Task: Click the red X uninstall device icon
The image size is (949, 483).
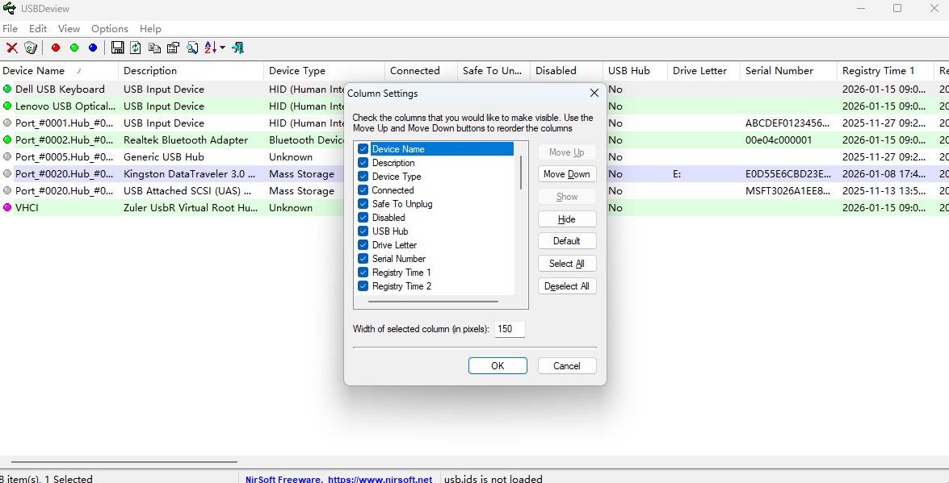Action: (12, 48)
